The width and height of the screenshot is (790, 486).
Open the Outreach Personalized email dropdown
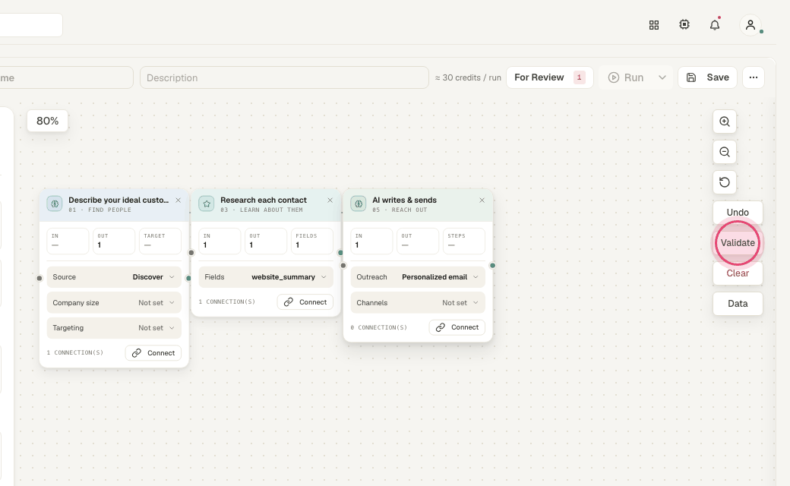[x=418, y=277]
